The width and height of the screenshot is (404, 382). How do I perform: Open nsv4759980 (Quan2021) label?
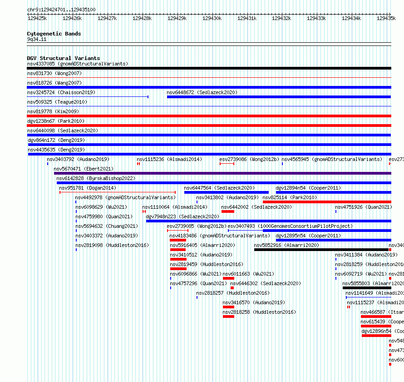(104, 216)
